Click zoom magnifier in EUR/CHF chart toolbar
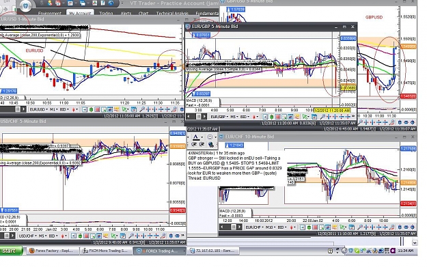 (360, 227)
